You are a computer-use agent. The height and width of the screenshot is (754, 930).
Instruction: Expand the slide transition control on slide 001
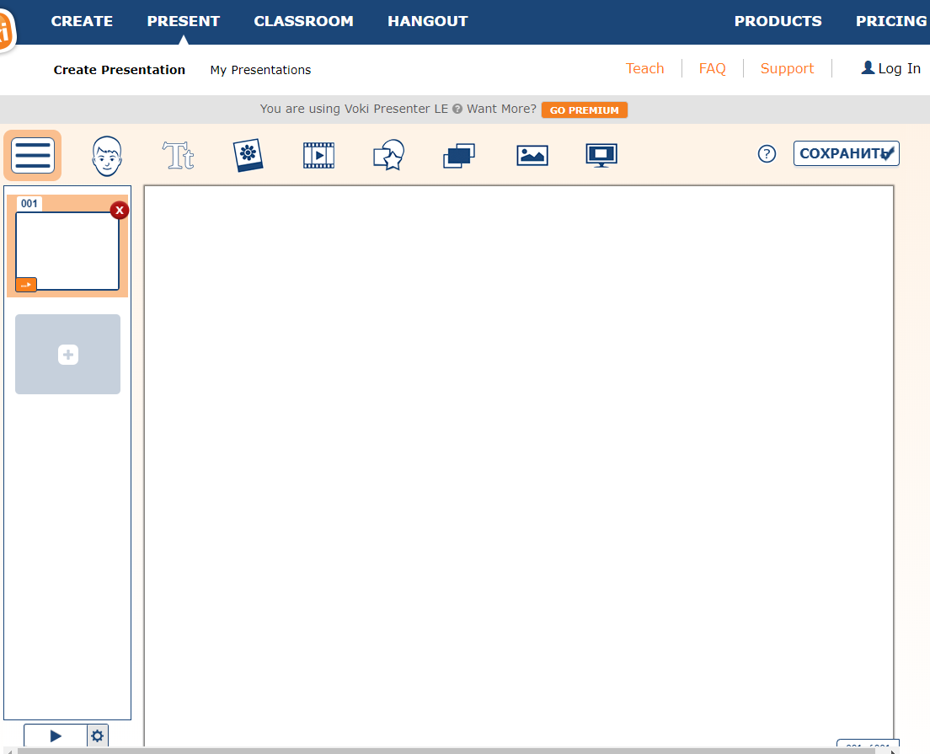pos(25,284)
